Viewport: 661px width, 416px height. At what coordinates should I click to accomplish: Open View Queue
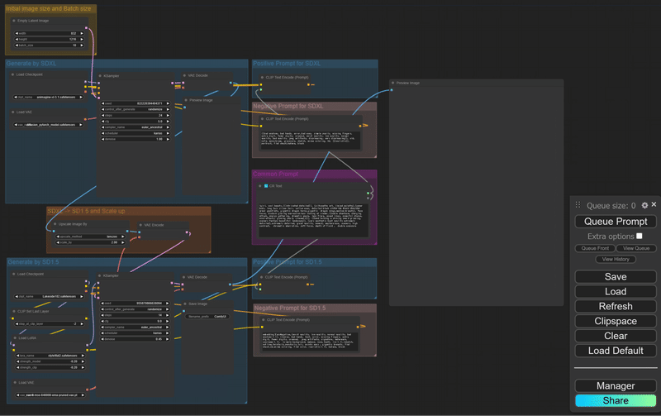click(636, 248)
